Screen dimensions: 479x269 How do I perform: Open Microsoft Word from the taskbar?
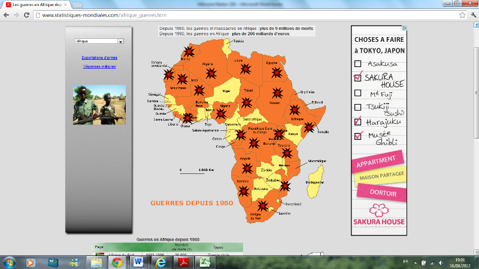138,262
